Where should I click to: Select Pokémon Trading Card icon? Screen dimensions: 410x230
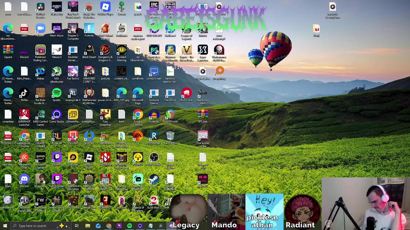(x=40, y=53)
